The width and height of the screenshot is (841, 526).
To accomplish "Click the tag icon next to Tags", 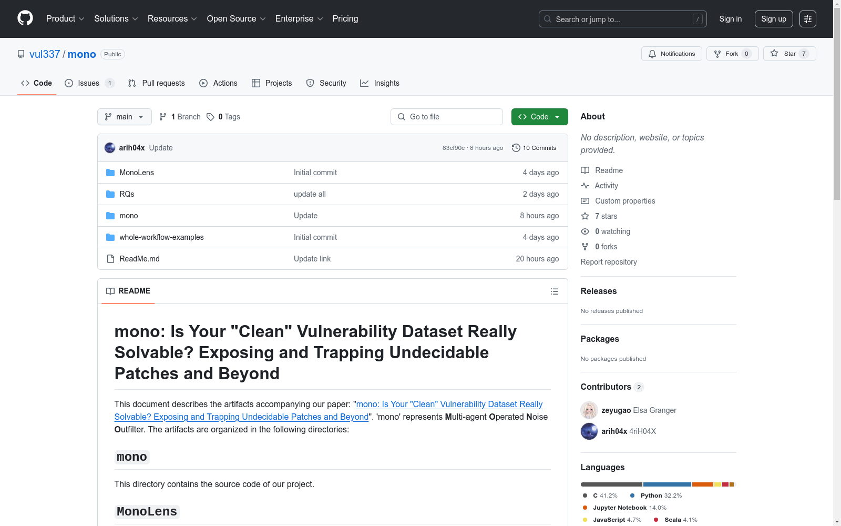I will 210,117.
